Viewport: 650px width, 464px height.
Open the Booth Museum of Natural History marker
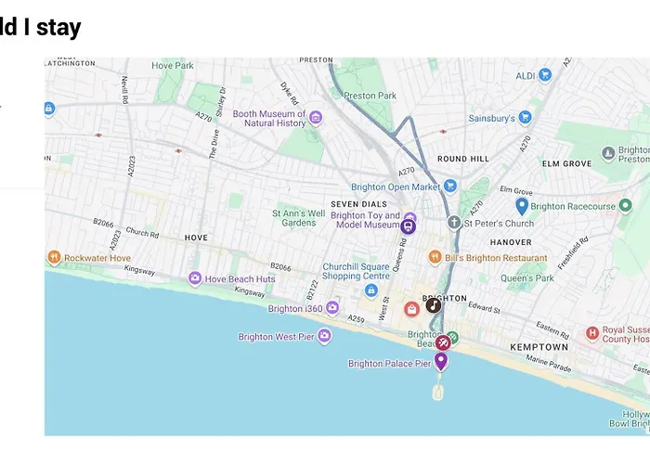coord(316,118)
